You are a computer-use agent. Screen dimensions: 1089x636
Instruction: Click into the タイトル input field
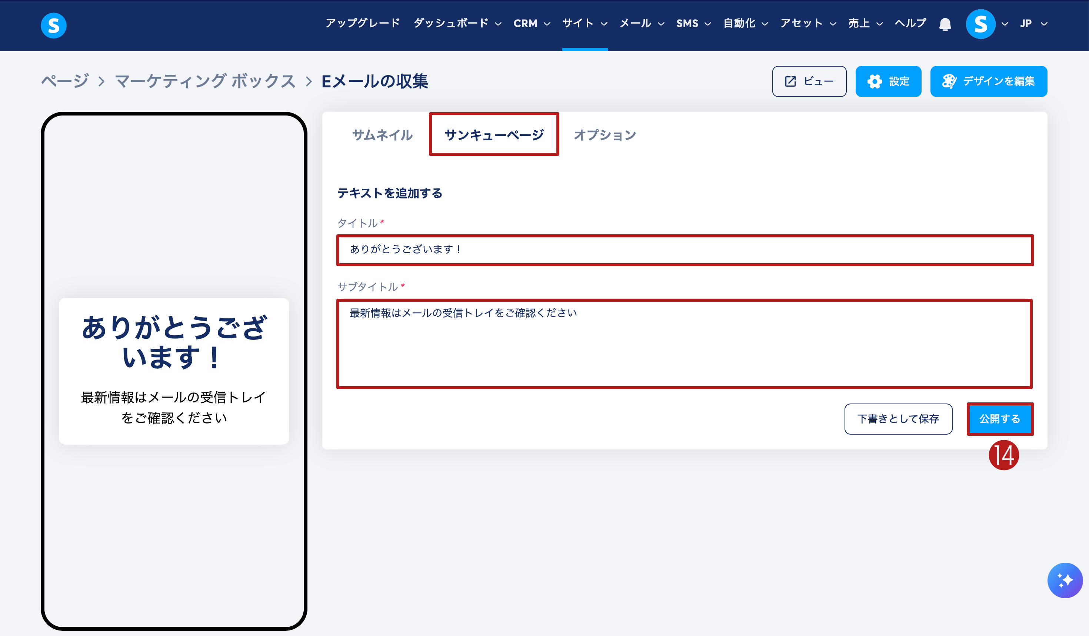point(685,250)
